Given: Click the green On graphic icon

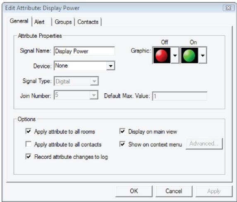Looking at the screenshot, I should (x=189, y=55).
